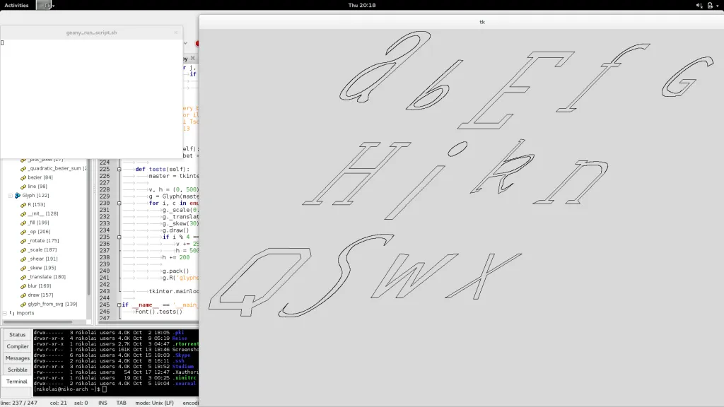Viewport: 724px width, 407px height.
Task: Click 'mode: Unix (LF)' in status bar
Action: coord(154,403)
